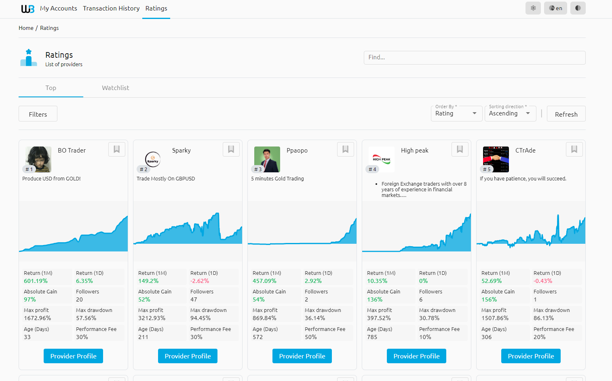The width and height of the screenshot is (612, 381).
Task: Click High peak performance chart
Action: 416,231
